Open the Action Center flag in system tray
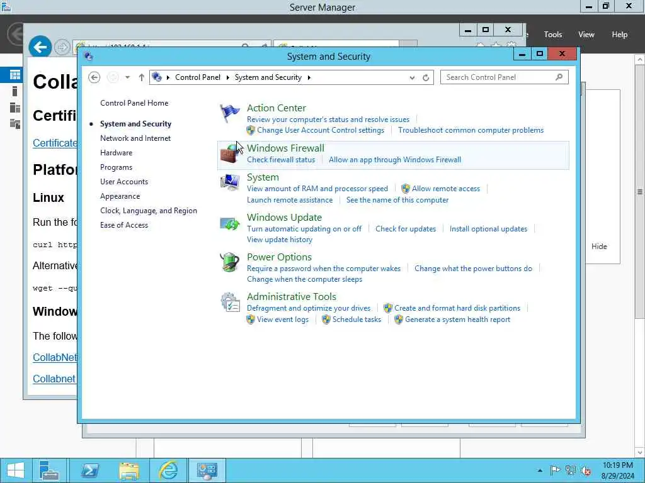Viewport: 645px width, 483px height. tap(555, 470)
